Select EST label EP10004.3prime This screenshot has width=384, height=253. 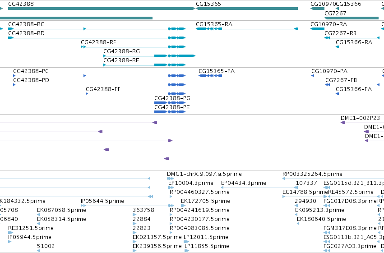pos(191,183)
